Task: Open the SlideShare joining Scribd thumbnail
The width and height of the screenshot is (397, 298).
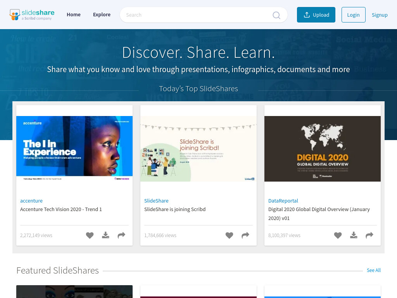Action: coord(198,149)
